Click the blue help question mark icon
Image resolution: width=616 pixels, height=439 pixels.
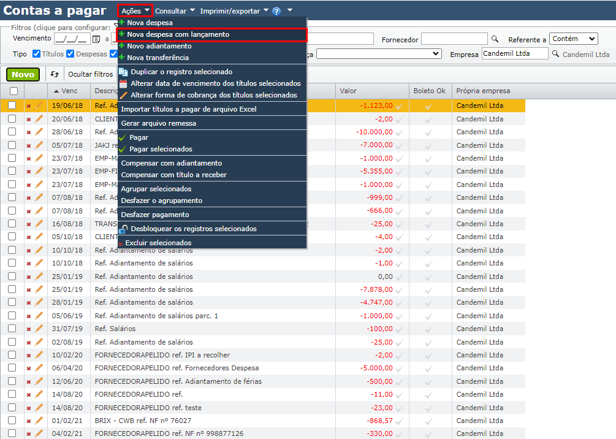pos(276,12)
